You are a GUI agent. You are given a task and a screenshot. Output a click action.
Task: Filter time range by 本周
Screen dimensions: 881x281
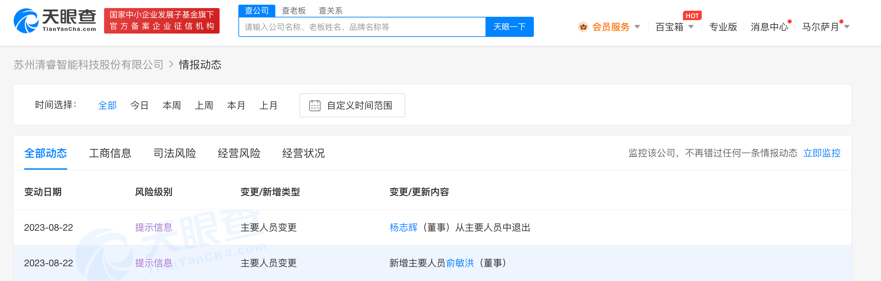point(171,106)
